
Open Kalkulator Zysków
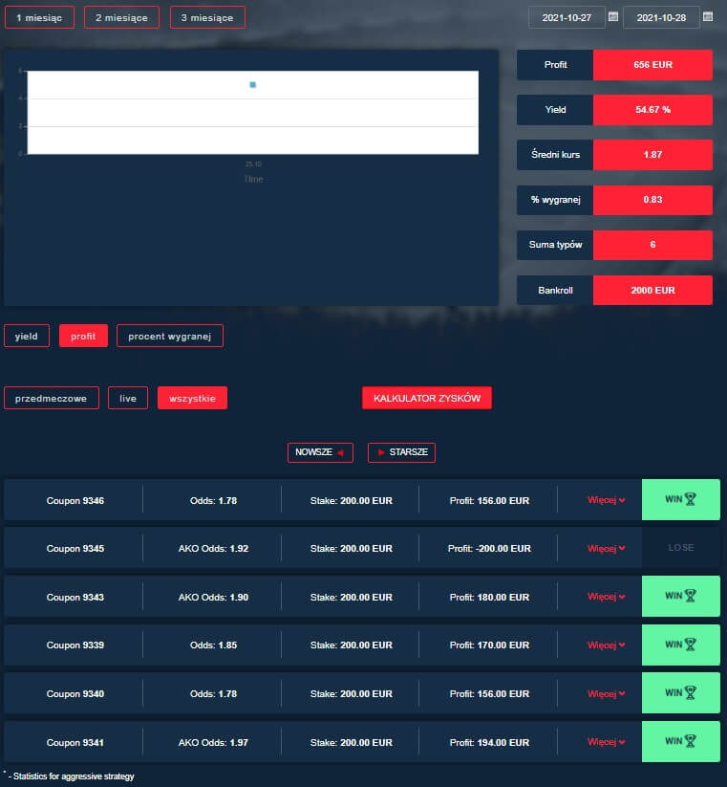426,398
